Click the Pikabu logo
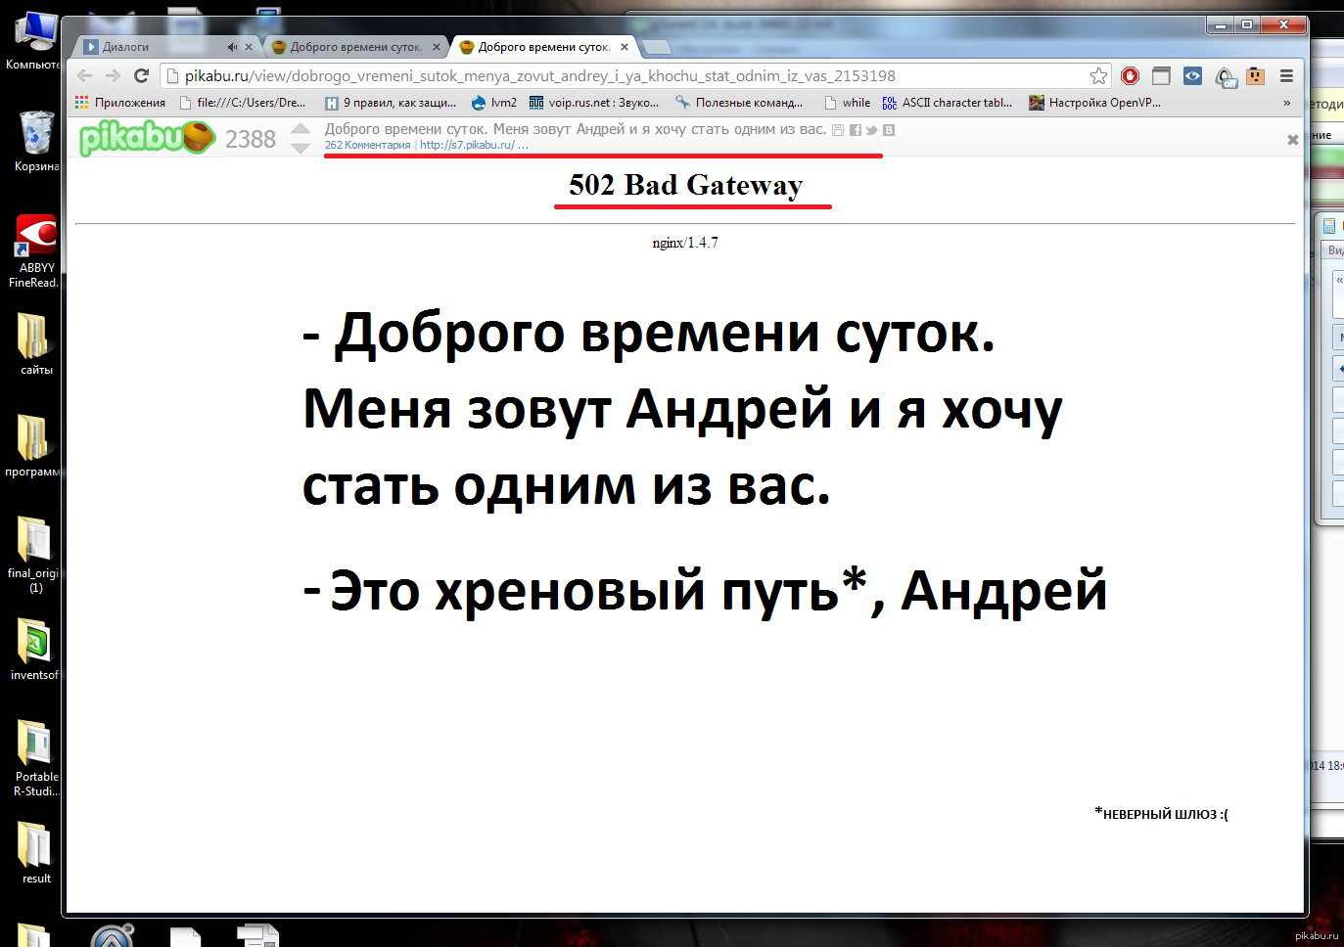Viewport: 1344px width, 947px height. point(146,138)
